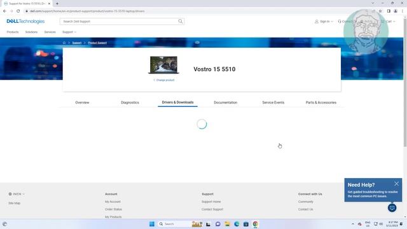Click the Need Help banner text
The height and width of the screenshot is (229, 407).
point(373,193)
